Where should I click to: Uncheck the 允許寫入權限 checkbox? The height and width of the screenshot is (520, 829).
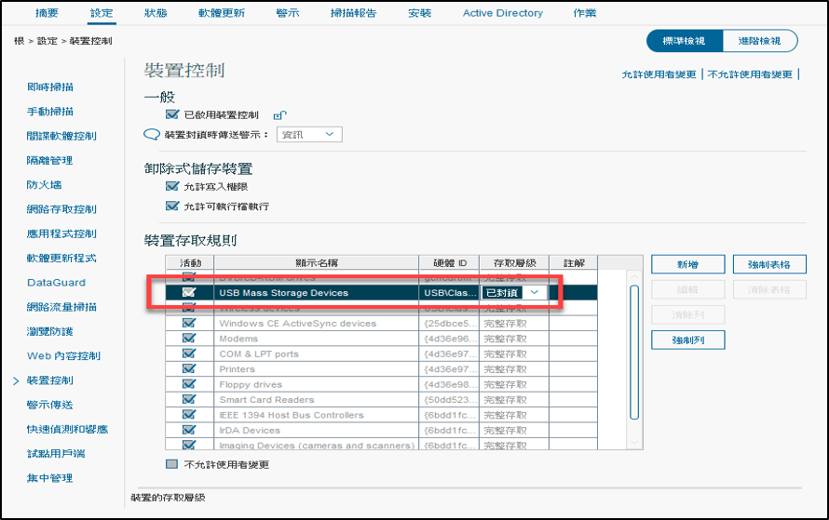click(171, 187)
